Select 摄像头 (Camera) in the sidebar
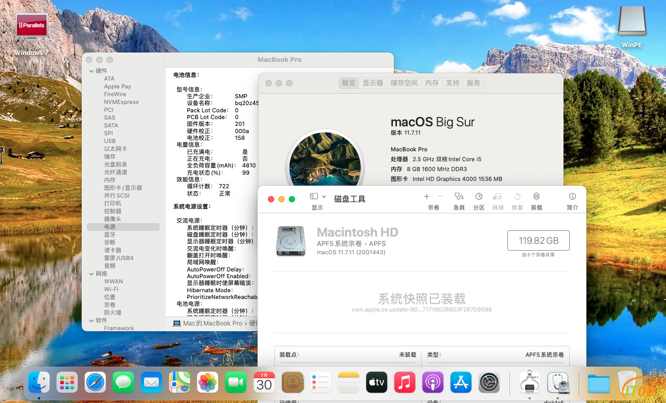 point(113,219)
